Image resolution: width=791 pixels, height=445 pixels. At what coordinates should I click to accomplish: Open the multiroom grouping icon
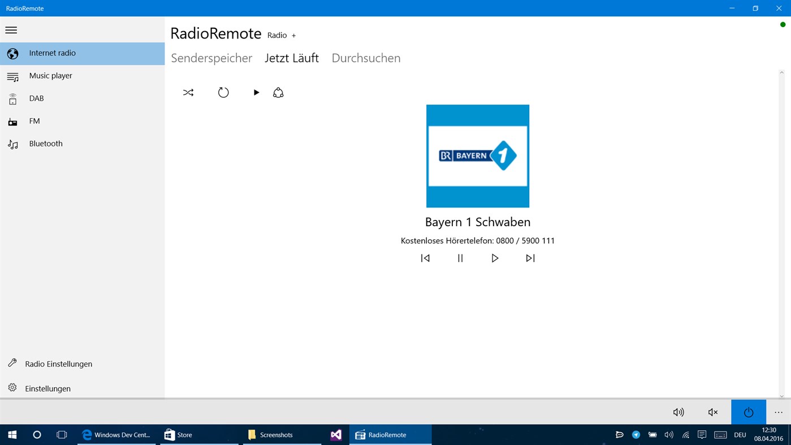(x=278, y=92)
